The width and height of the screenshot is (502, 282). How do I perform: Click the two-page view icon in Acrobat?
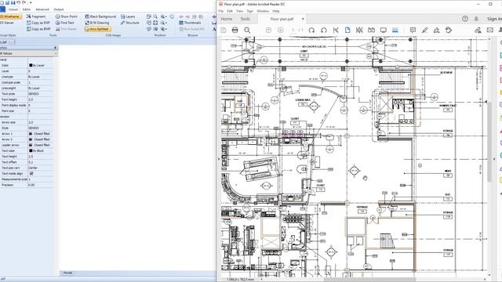pyautogui.click(x=371, y=30)
